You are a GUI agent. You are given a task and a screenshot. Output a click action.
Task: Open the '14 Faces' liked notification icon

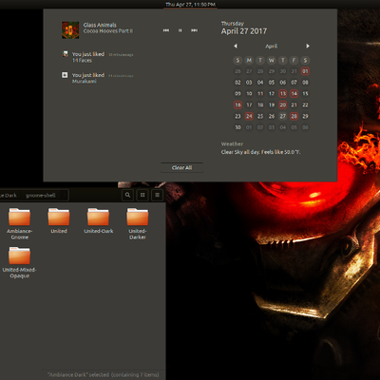pos(65,54)
